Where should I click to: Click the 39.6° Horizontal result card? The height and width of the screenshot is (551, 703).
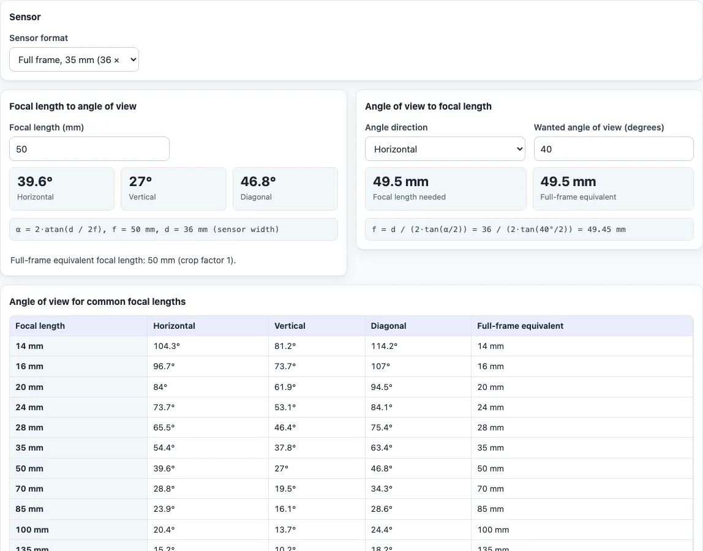click(62, 189)
